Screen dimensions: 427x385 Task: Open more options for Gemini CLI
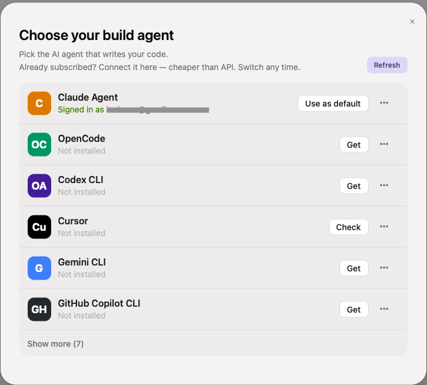coord(384,267)
